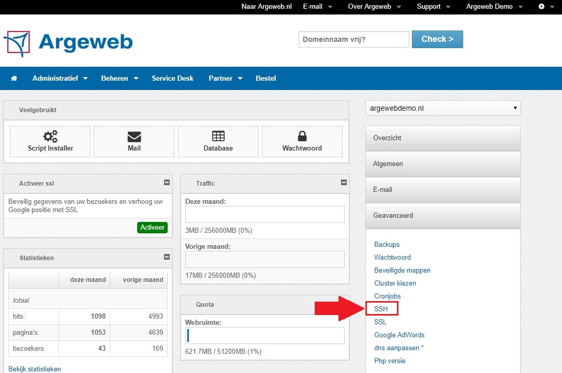
Task: Click the Veelgebruikt panel header
Action: [x=176, y=110]
